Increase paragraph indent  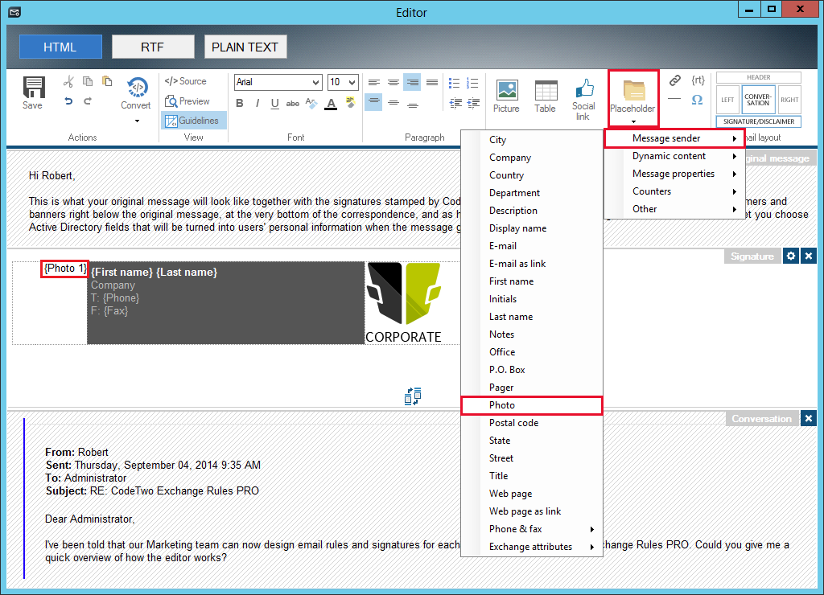point(473,103)
